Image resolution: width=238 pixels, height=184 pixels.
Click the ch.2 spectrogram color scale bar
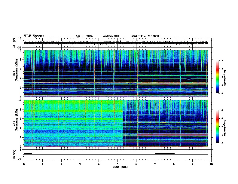[x=217, y=127]
